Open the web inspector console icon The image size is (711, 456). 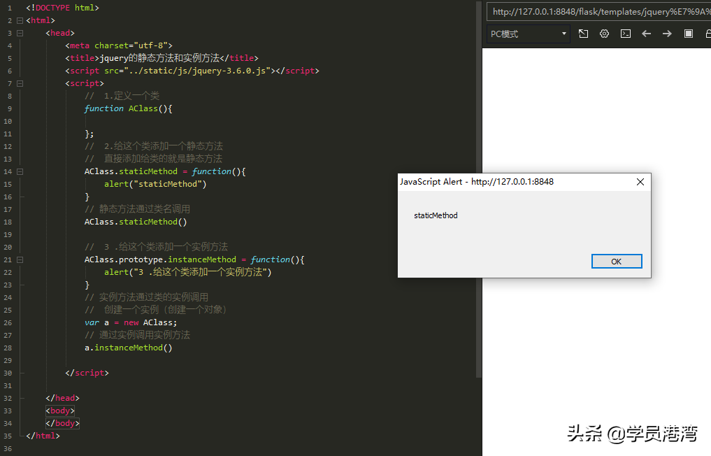625,34
